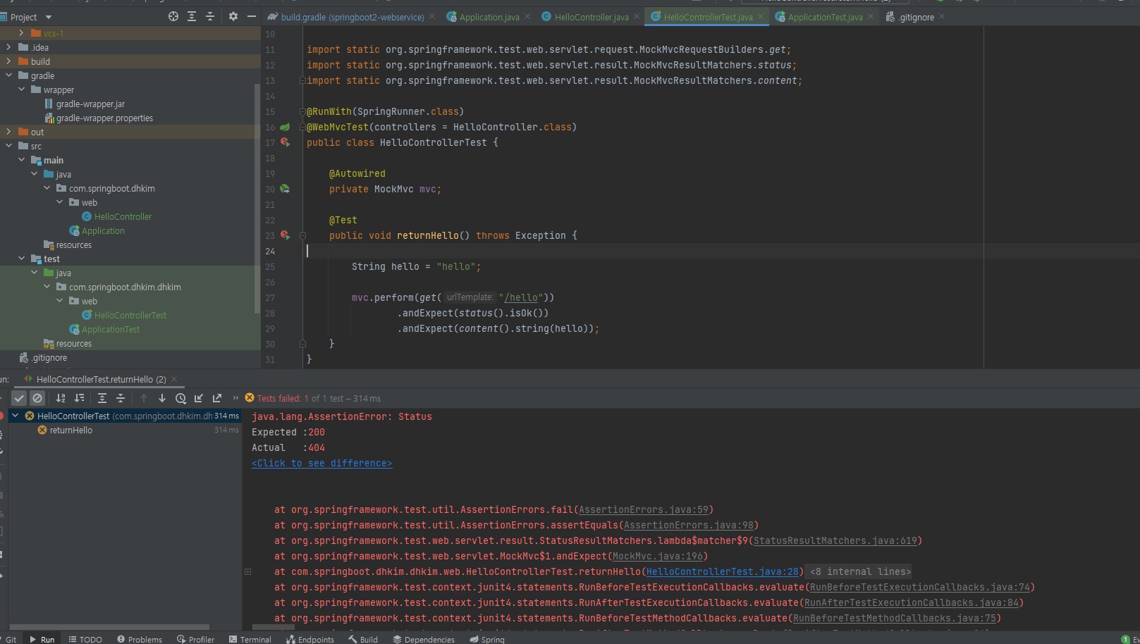This screenshot has height=644, width=1140.
Task: Select returnHello failed test row
Action: click(x=71, y=430)
